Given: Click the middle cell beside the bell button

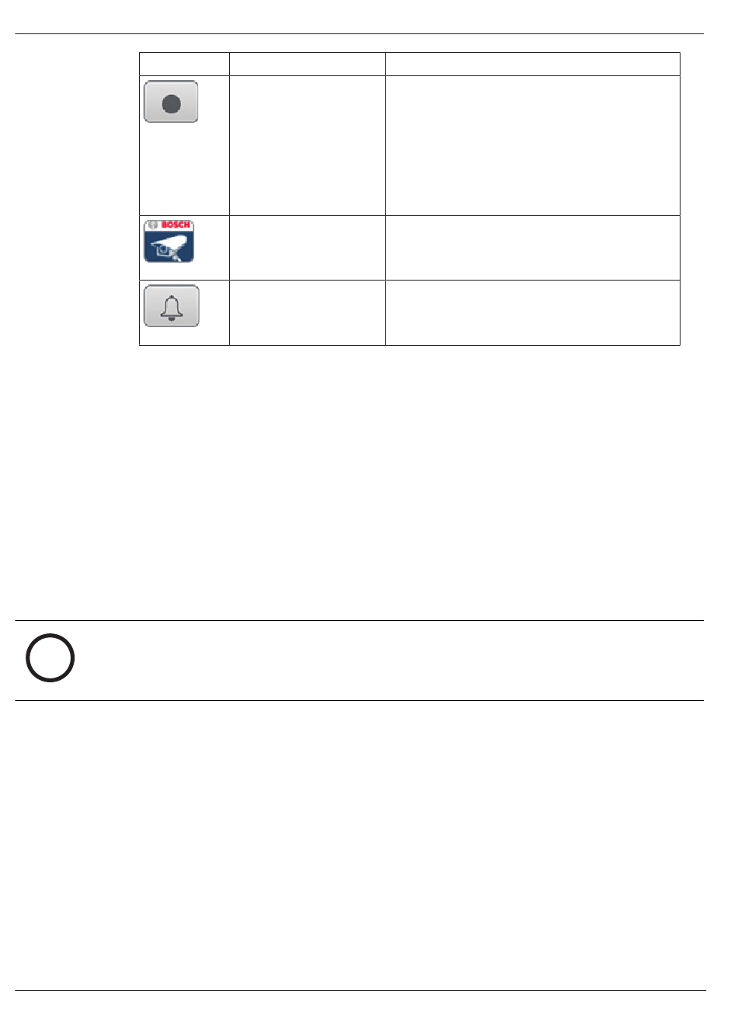Looking at the screenshot, I should [308, 312].
